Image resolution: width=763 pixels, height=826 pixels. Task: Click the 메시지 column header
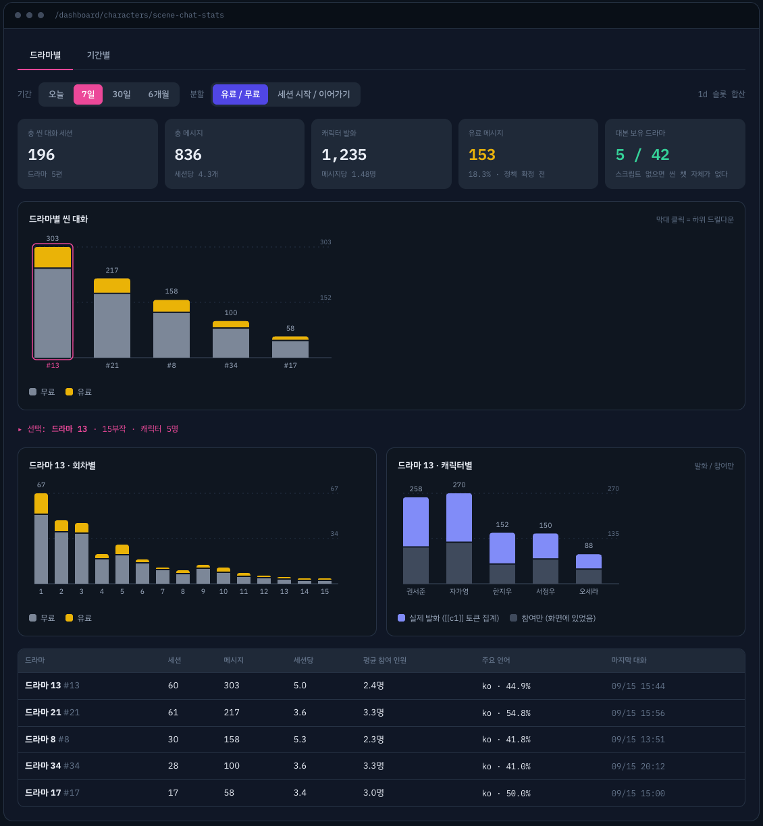tap(234, 661)
